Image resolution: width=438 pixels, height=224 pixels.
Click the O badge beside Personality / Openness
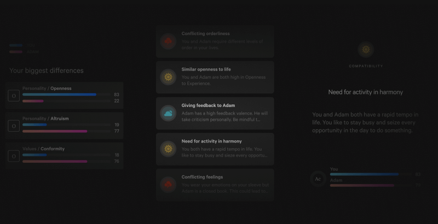point(14,96)
